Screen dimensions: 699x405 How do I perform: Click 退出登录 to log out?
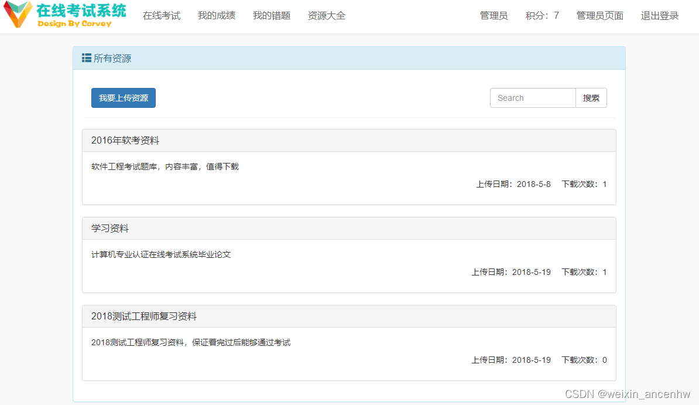point(659,16)
